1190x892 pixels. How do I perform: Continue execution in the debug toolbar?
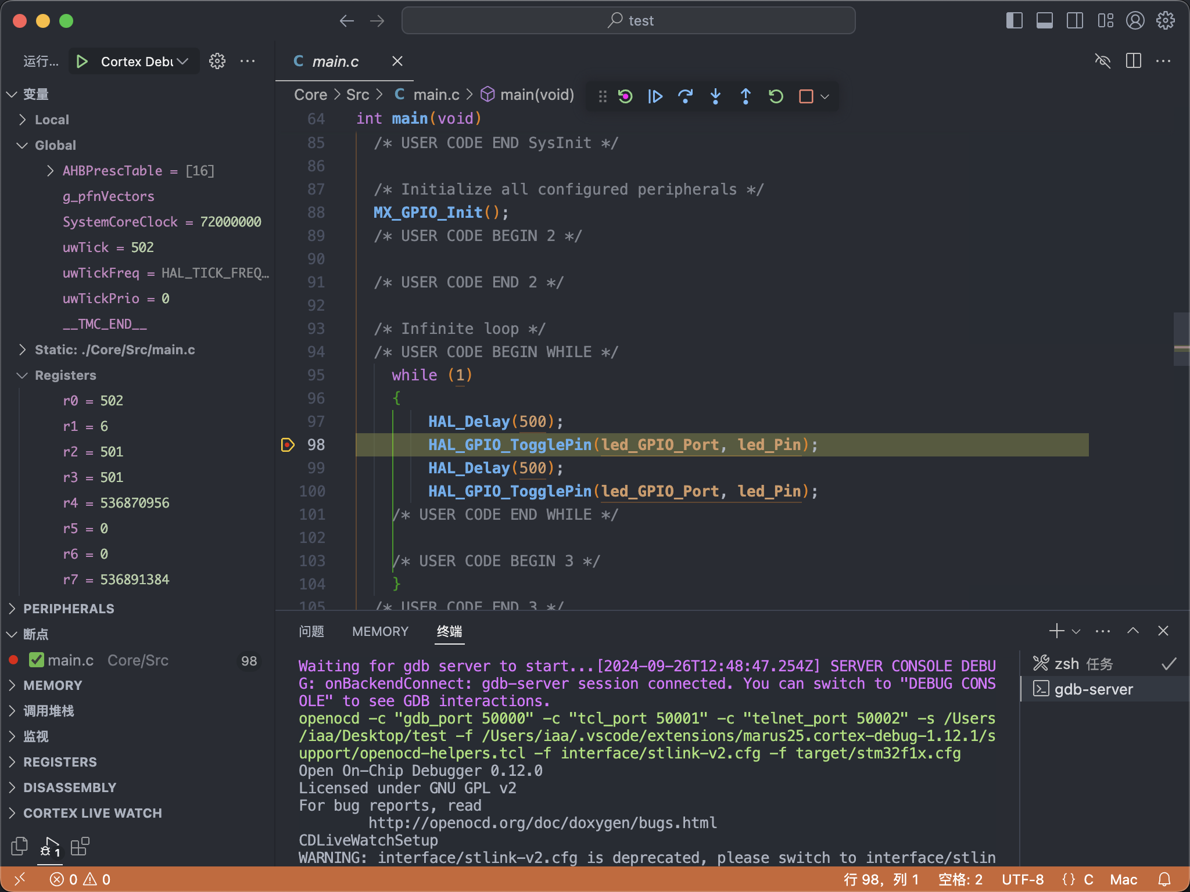(655, 96)
